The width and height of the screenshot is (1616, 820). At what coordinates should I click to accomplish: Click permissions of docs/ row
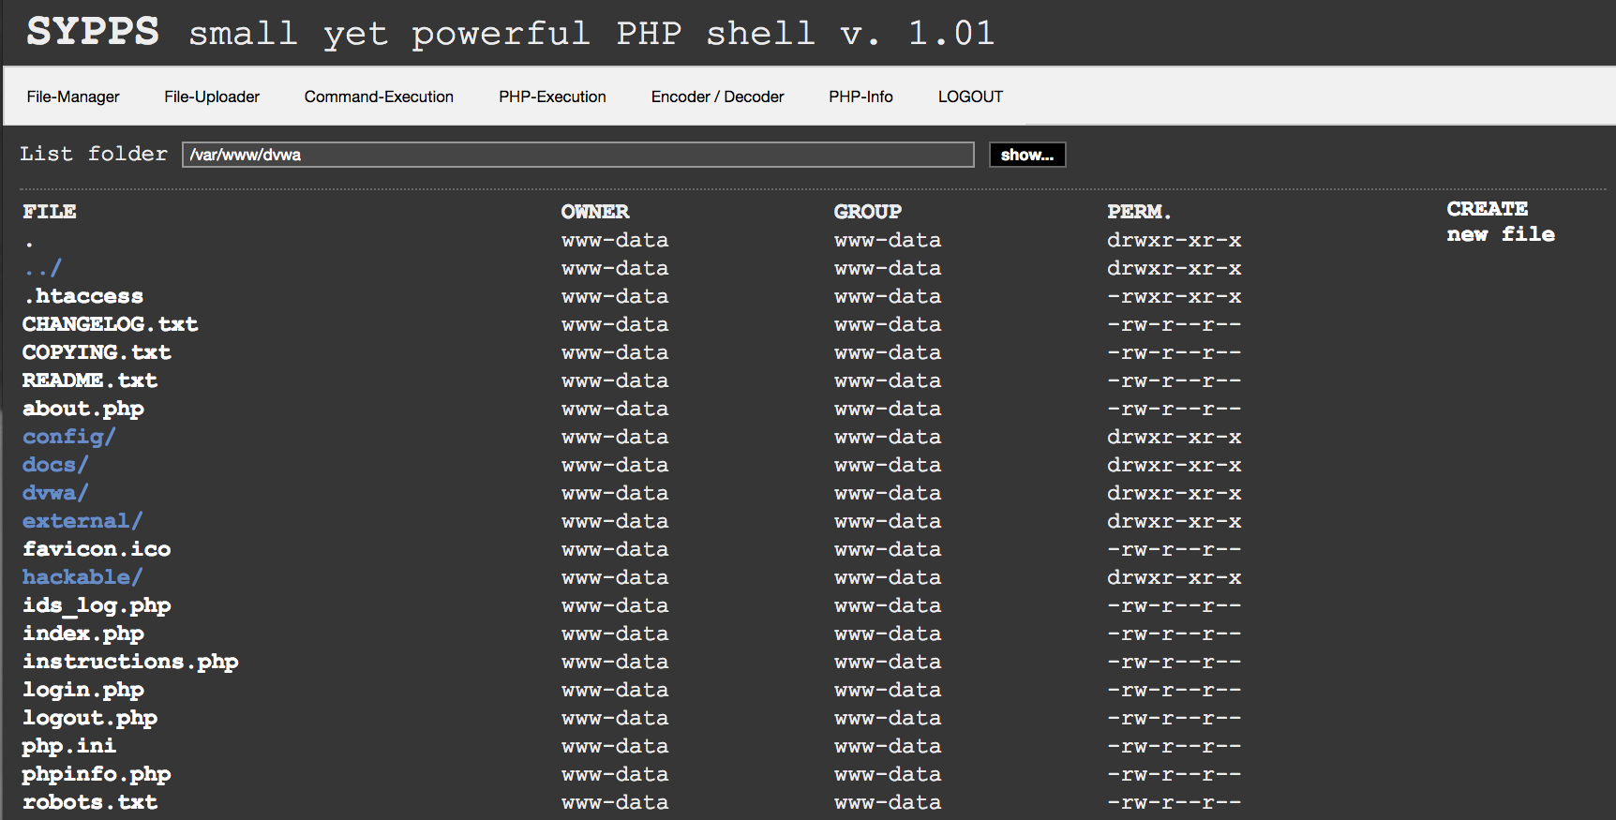coord(1175,465)
